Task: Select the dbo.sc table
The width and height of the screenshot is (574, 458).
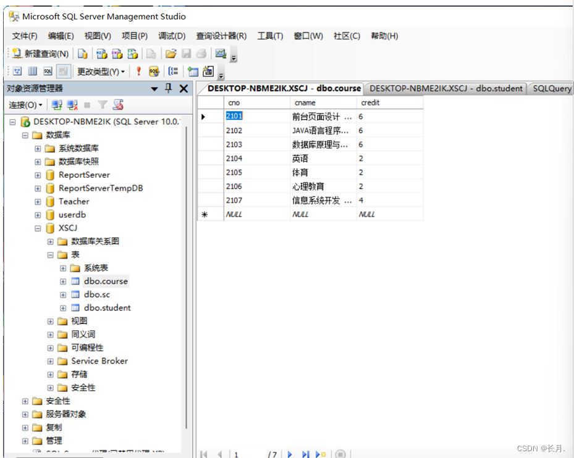Action: pos(97,294)
